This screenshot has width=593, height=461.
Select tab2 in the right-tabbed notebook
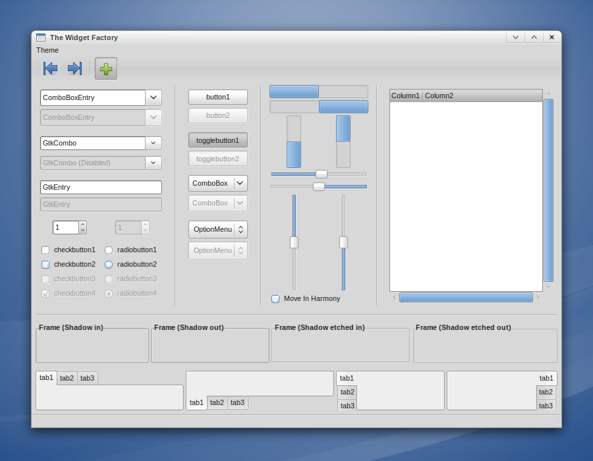pos(546,393)
